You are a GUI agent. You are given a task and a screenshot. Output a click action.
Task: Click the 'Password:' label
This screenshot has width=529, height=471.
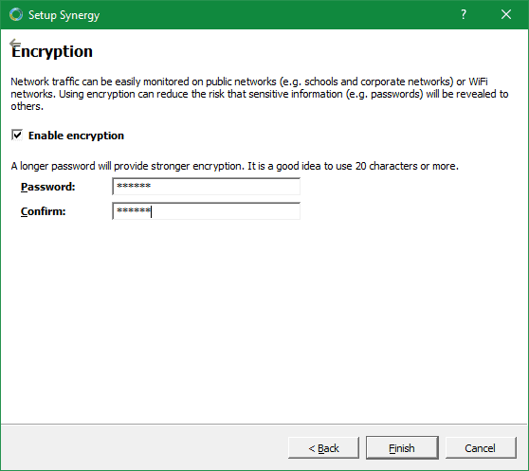pos(48,187)
